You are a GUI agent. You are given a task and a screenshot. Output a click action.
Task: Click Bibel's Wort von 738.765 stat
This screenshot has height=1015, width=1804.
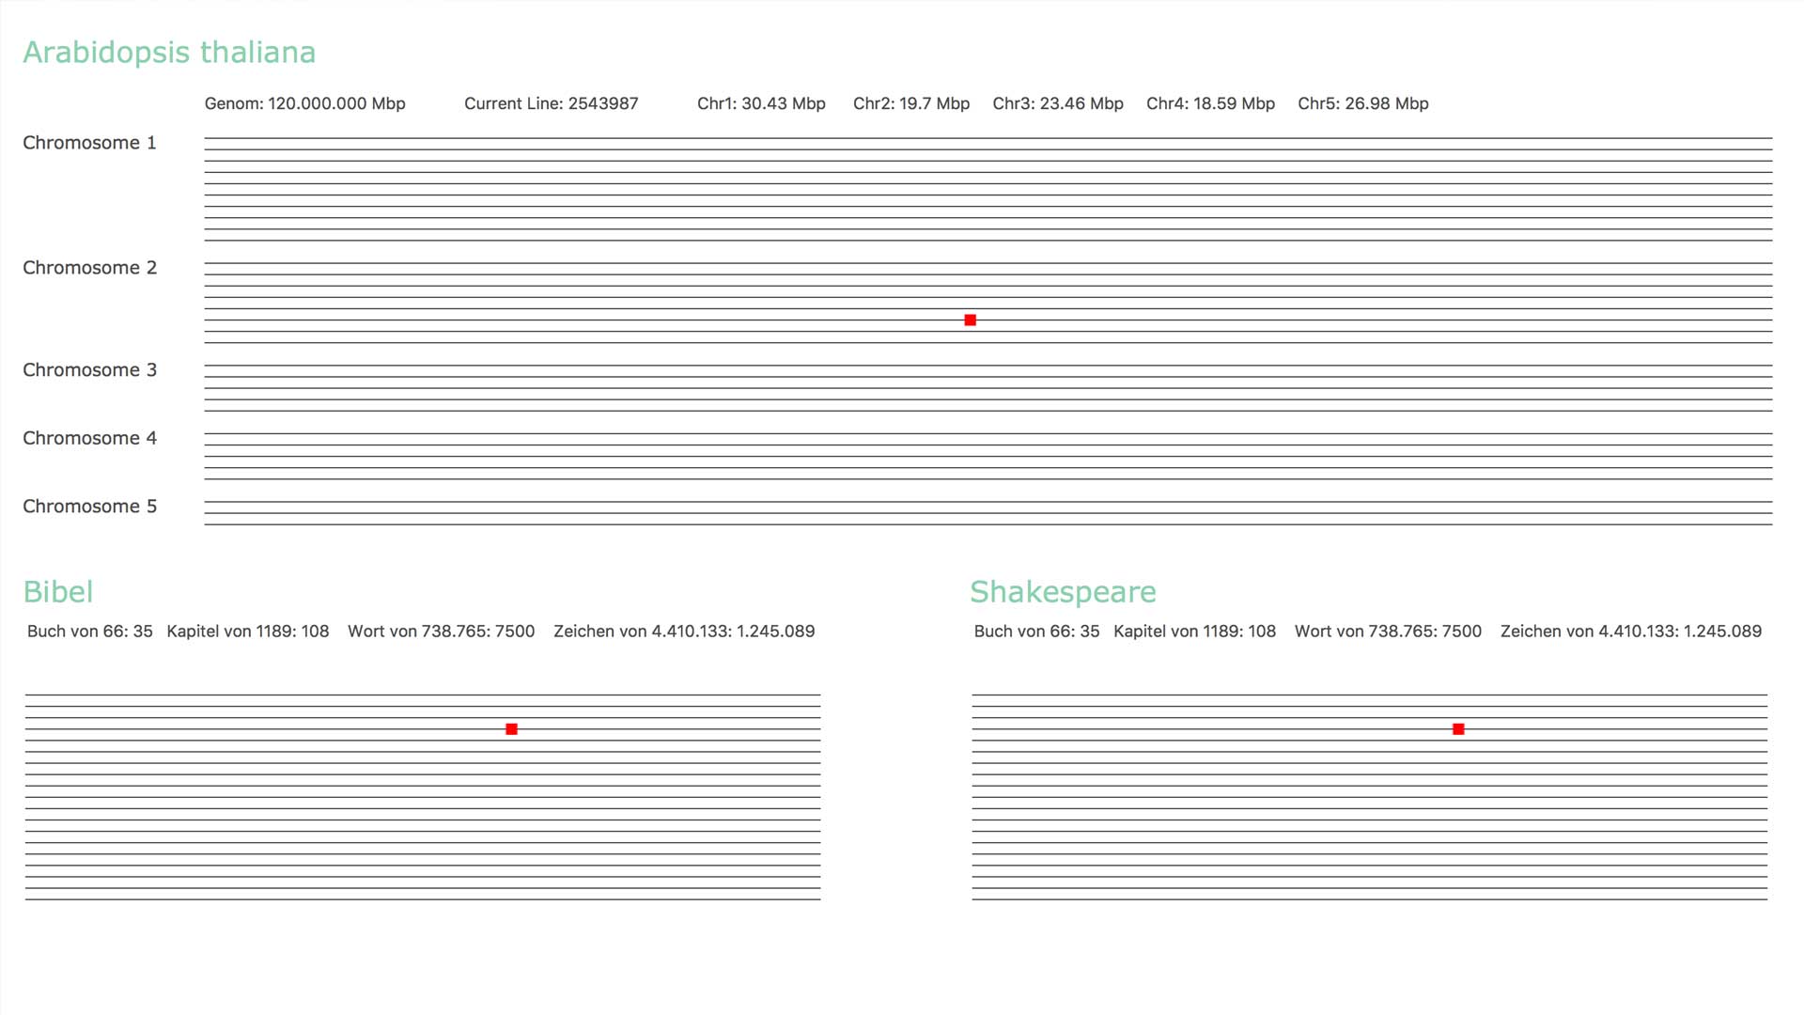(441, 632)
